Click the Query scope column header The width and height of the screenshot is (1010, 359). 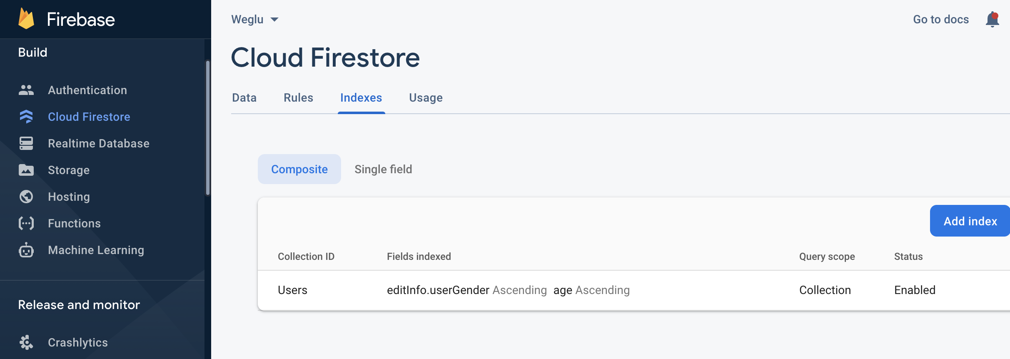(x=827, y=257)
